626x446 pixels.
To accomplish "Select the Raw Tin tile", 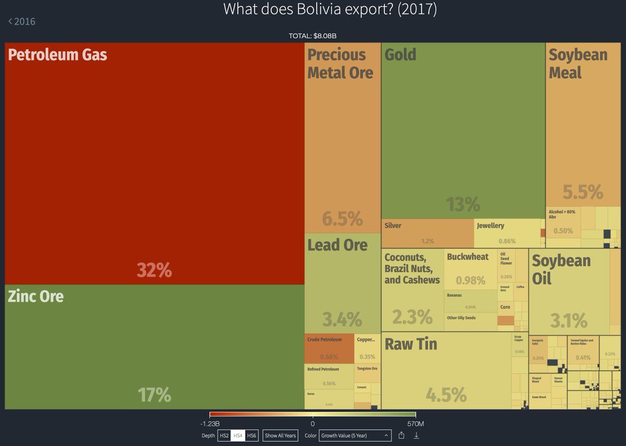I will tap(446, 370).
